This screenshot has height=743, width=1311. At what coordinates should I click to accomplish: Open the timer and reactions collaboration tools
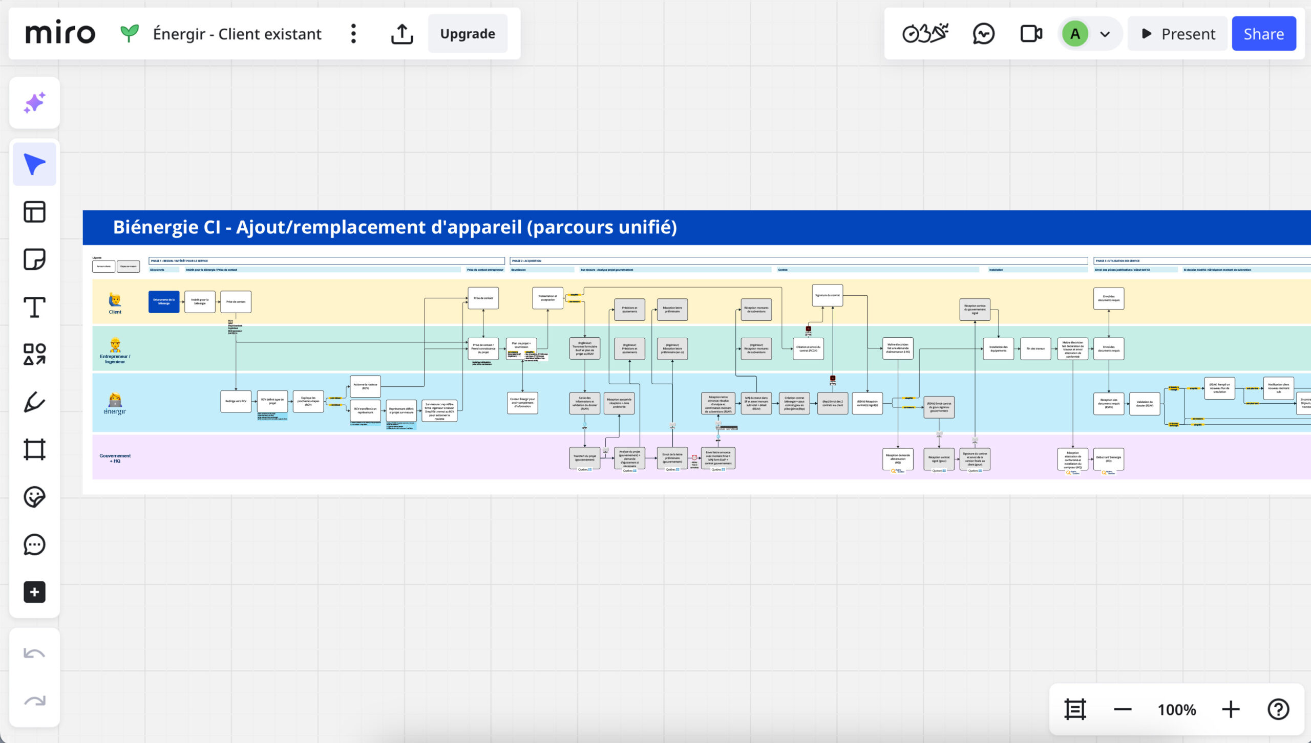pyautogui.click(x=925, y=34)
